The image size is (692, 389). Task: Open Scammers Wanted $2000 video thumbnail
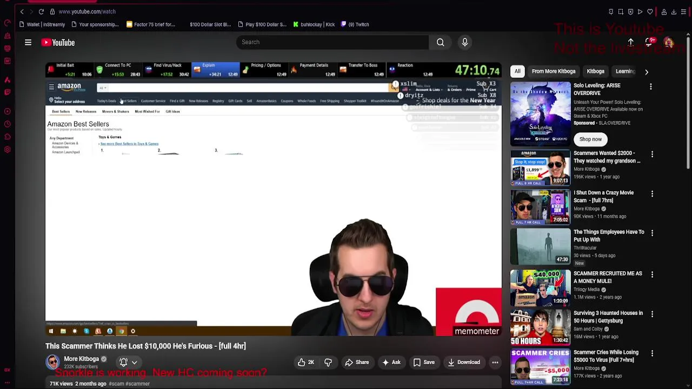click(x=541, y=168)
